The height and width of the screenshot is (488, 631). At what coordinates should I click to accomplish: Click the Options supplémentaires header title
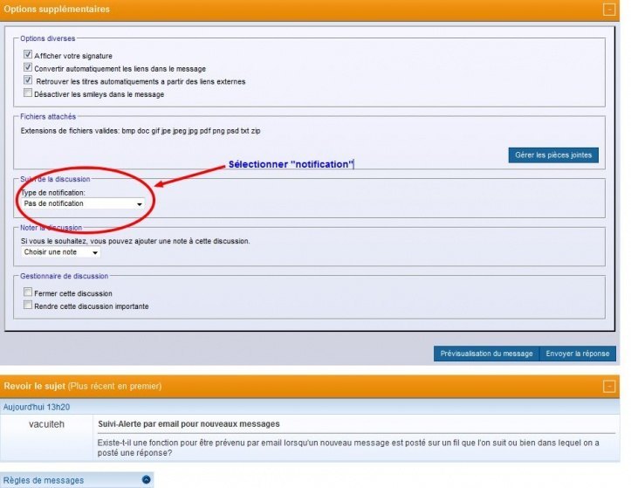pyautogui.click(x=58, y=9)
